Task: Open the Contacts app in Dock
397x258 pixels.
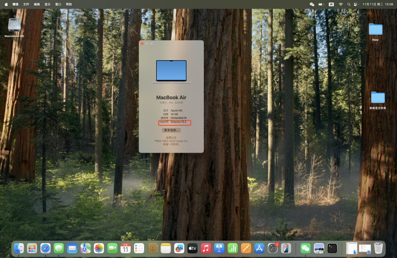Action: (x=152, y=248)
